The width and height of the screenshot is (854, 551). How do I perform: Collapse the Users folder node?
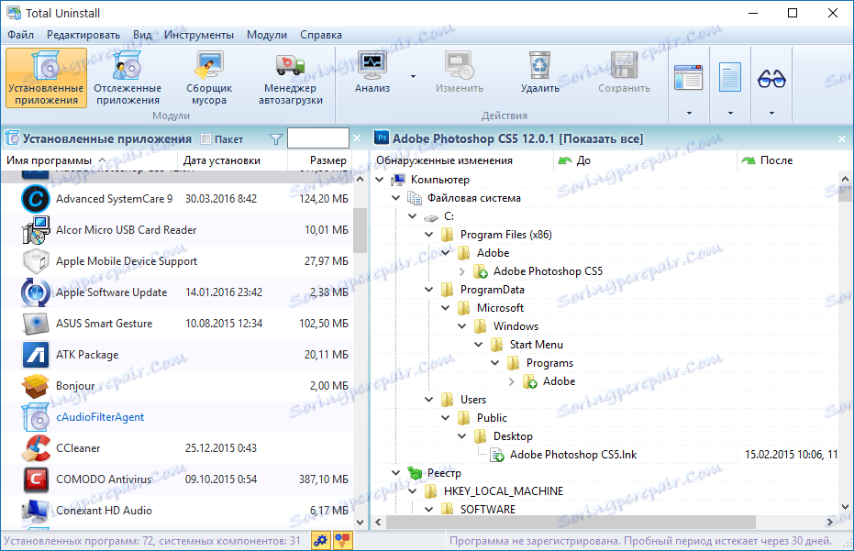(x=429, y=400)
